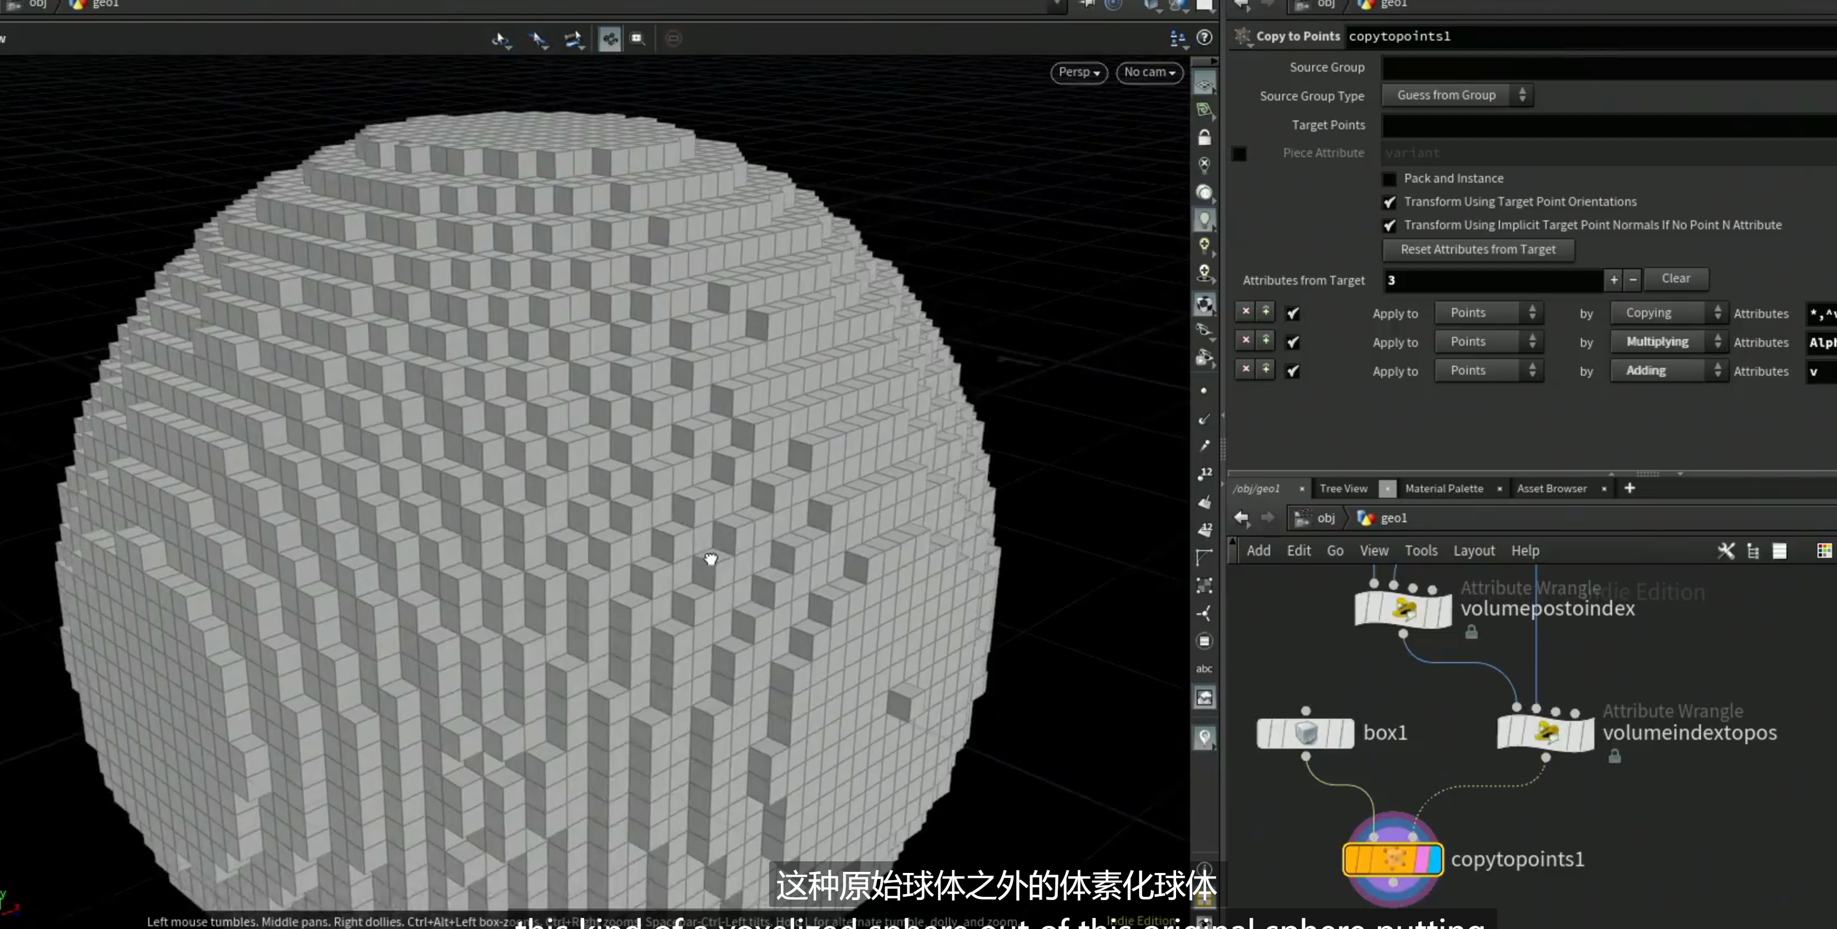Disable the Adding attribute row checkbox
Viewport: 1837px width, 929px height.
(1292, 371)
